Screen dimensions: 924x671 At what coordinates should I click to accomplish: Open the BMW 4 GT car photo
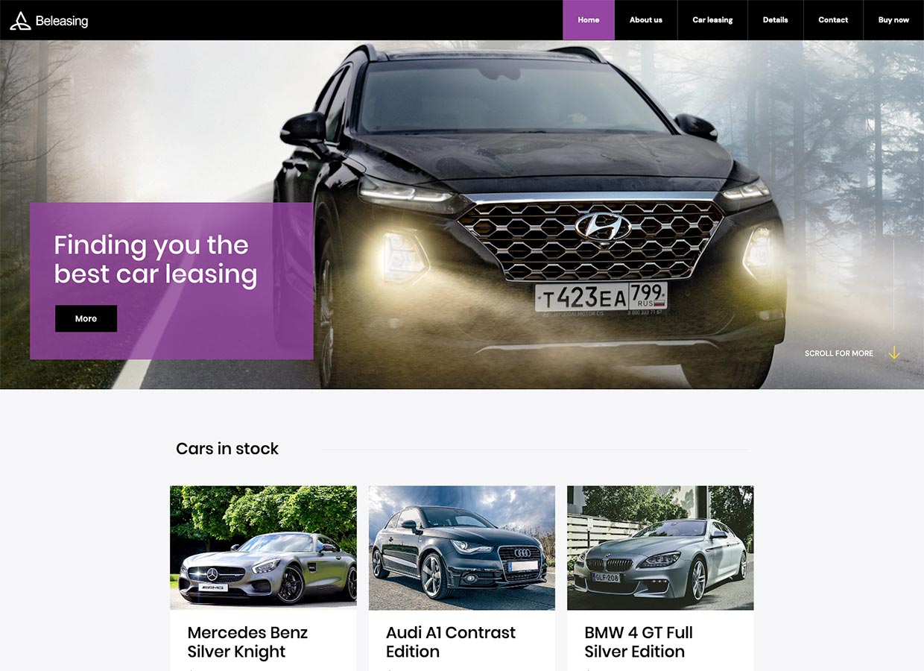[660, 548]
